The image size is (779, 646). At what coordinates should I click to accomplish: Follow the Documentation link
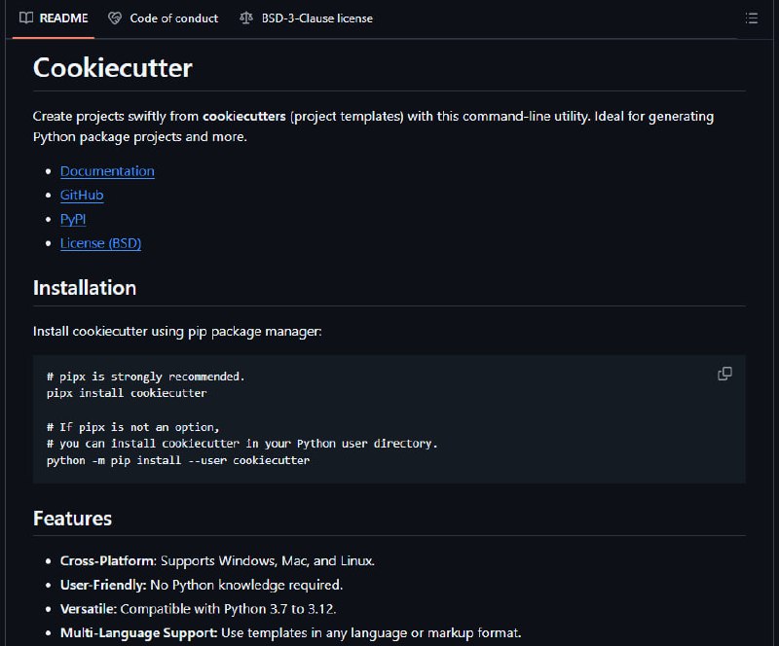coord(107,171)
